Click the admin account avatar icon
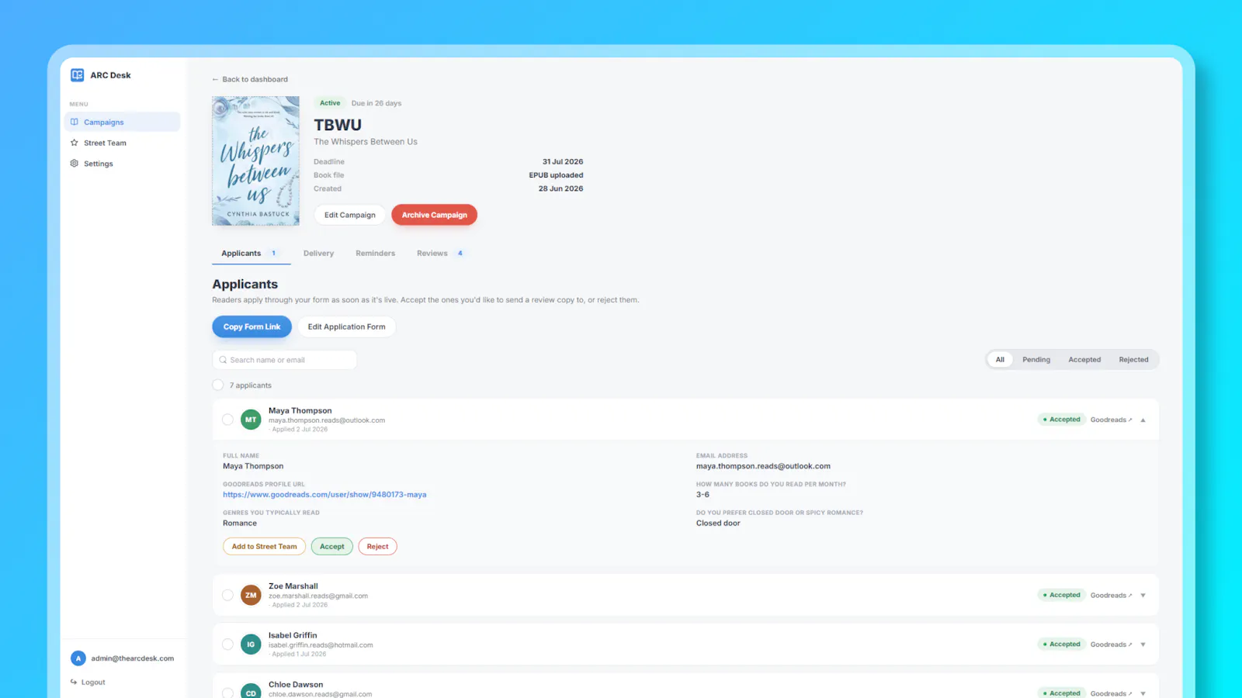The width and height of the screenshot is (1242, 698). (x=78, y=658)
